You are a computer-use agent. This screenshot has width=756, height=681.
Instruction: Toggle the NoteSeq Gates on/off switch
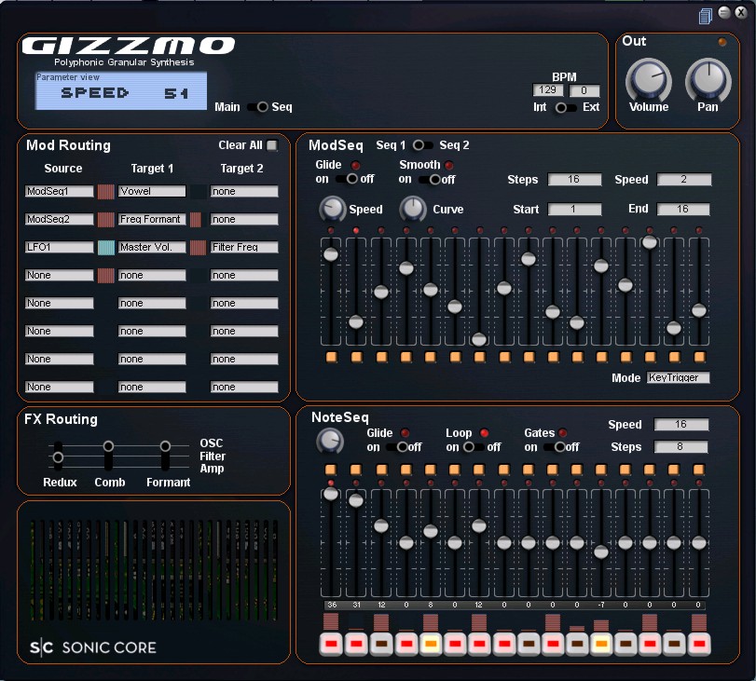pyautogui.click(x=555, y=447)
